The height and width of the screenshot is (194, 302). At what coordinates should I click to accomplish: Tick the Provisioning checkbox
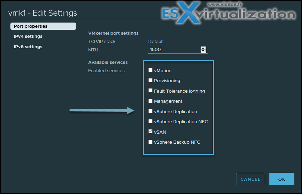coord(150,80)
